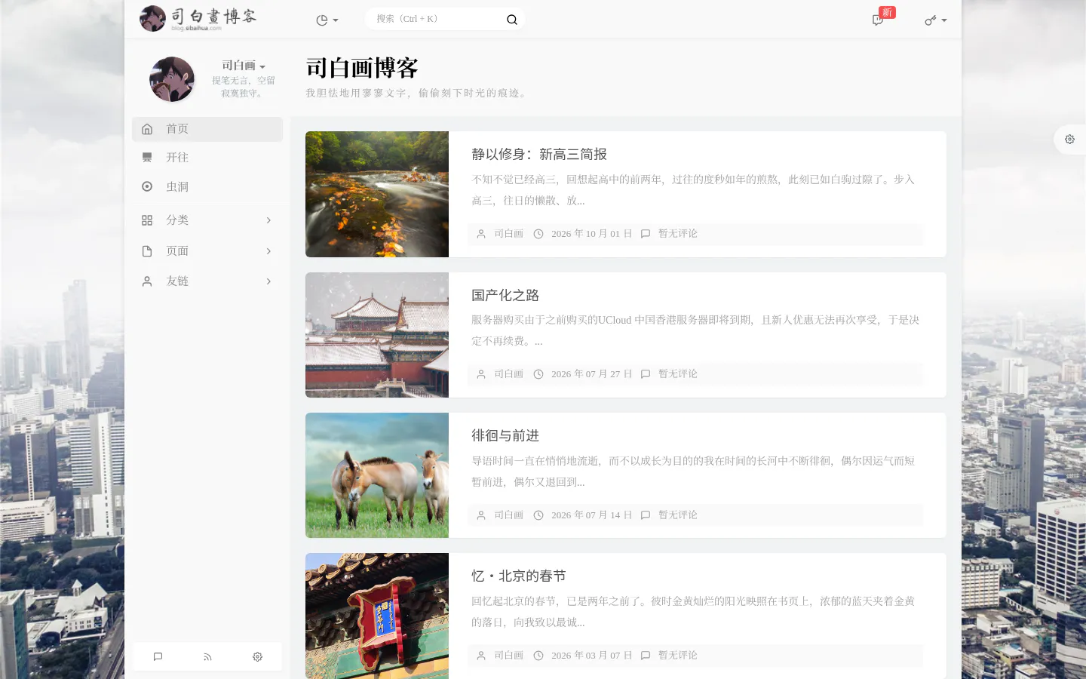Click the 虫洞 circle icon
Viewport: 1086px width, 679px height.
(x=147, y=186)
